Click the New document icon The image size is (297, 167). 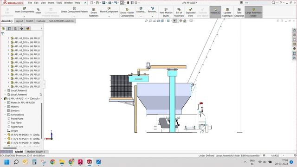[92, 3]
